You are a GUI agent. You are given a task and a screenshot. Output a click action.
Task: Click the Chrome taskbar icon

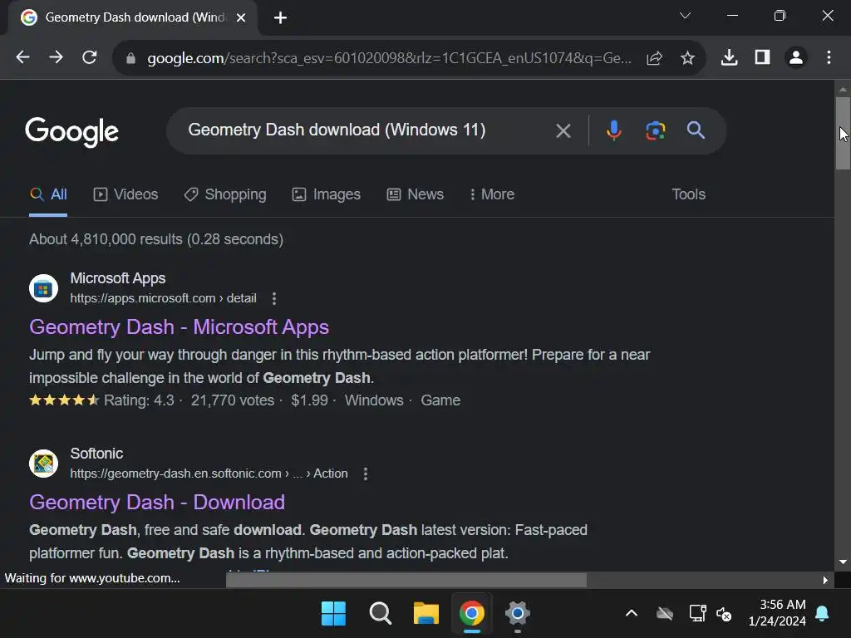[x=472, y=614]
